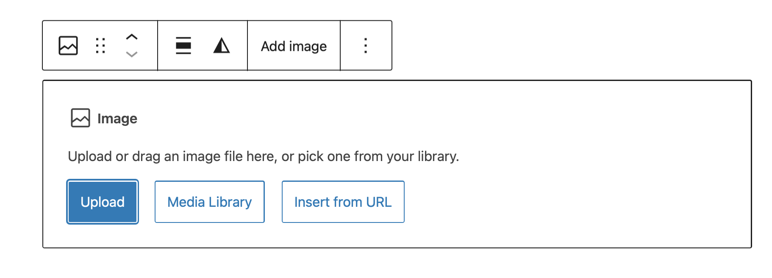Click the image icon inside the placeholder
Screen dimensions: 772x278
[80, 118]
